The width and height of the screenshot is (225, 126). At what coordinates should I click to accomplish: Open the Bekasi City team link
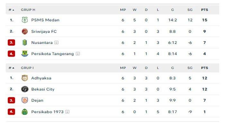pyautogui.click(x=43, y=89)
